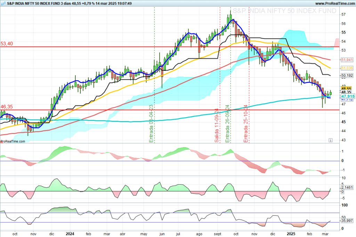Screen dimensions: 356x237
Task: Click the highlighted '48,55' current price tag
Action: [346, 88]
